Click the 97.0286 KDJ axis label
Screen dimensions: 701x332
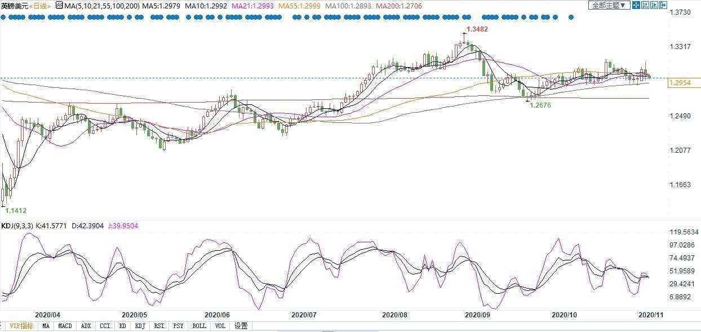coord(682,245)
